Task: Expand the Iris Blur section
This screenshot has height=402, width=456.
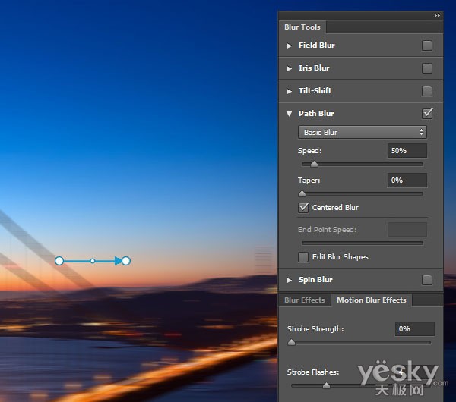Action: point(289,68)
